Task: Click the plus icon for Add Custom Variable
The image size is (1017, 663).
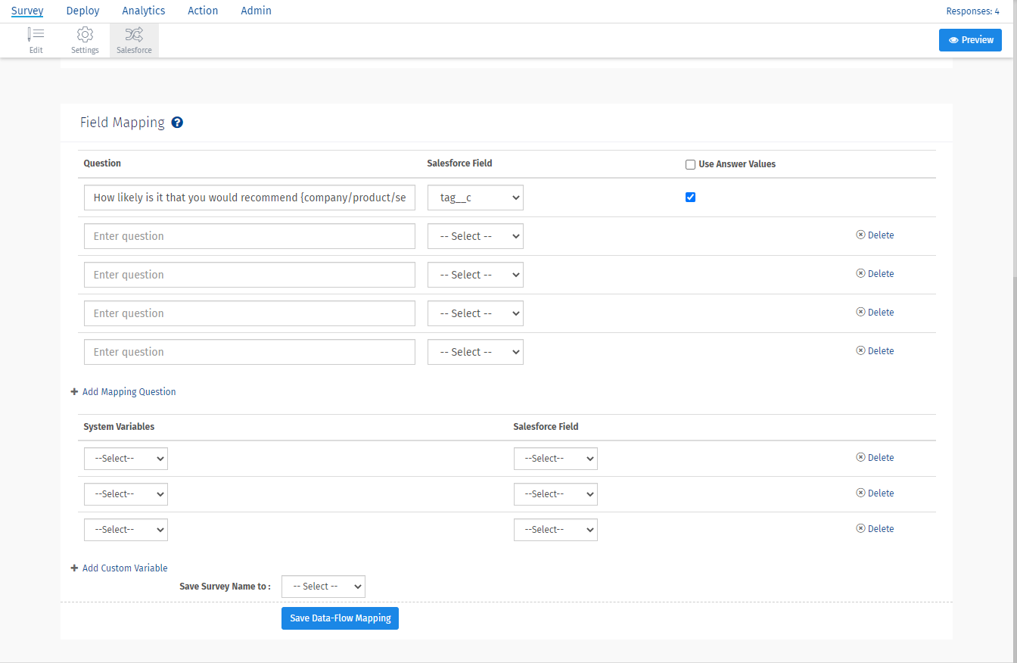Action: coord(74,568)
